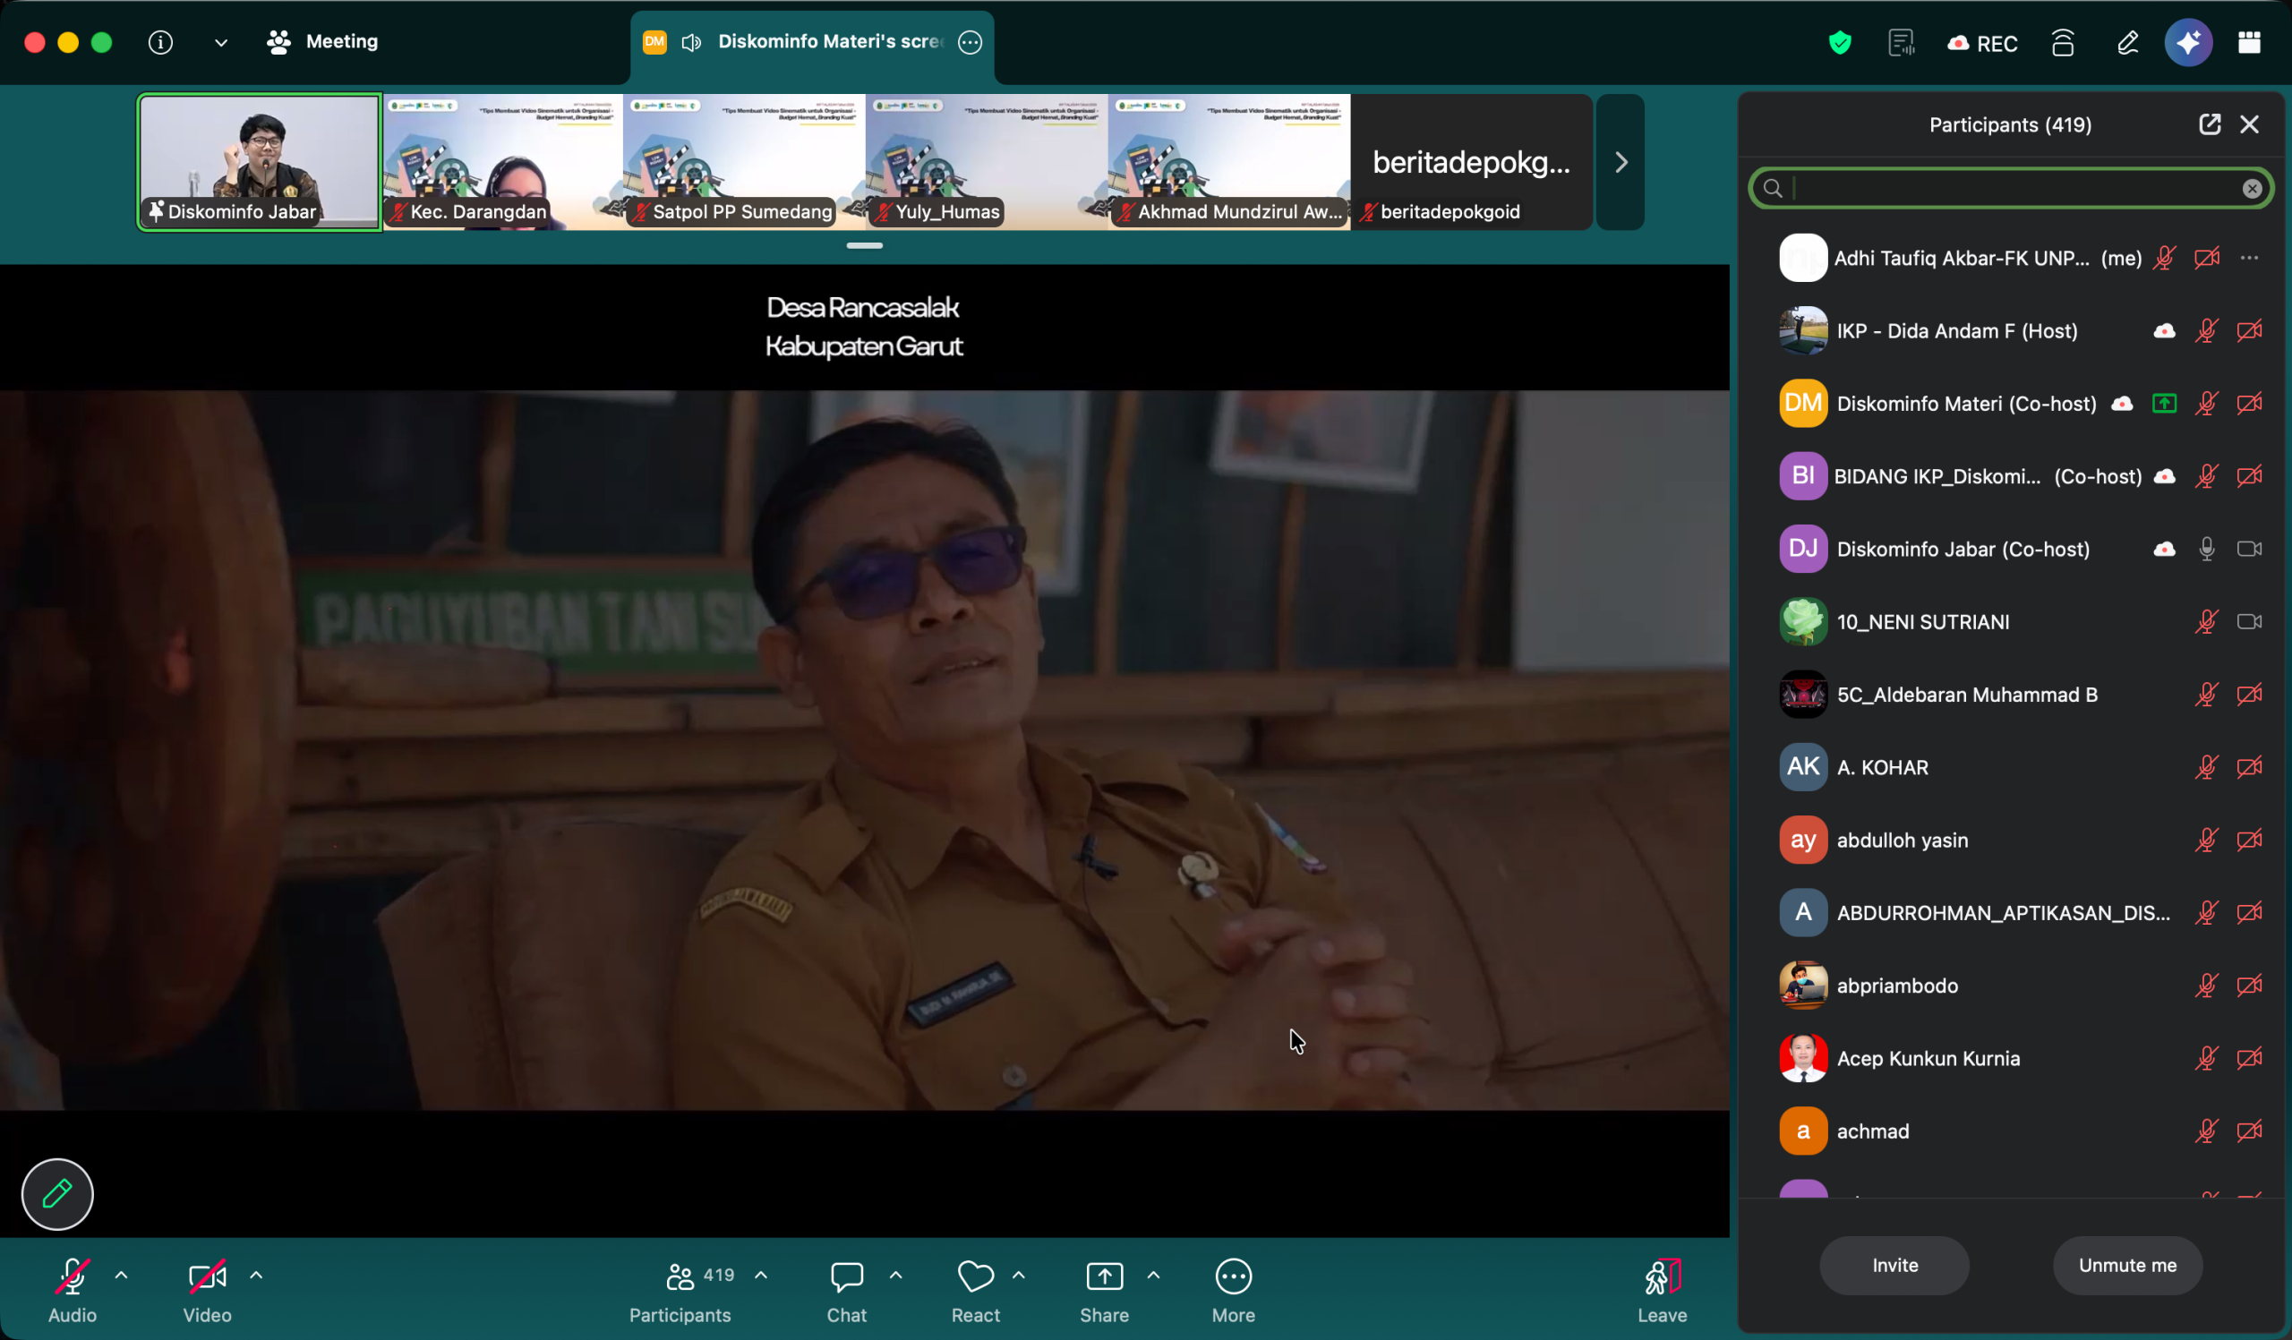Click the REC recording indicator
2292x1340 pixels.
[1982, 43]
